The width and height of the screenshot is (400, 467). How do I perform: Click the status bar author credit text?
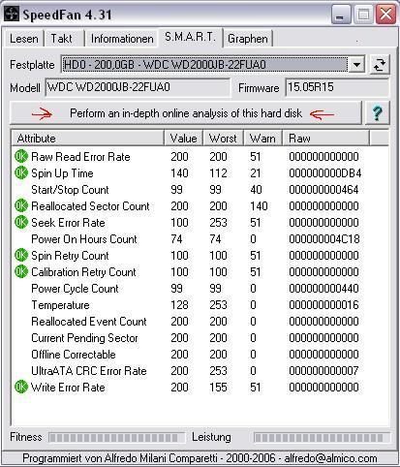coord(200,458)
